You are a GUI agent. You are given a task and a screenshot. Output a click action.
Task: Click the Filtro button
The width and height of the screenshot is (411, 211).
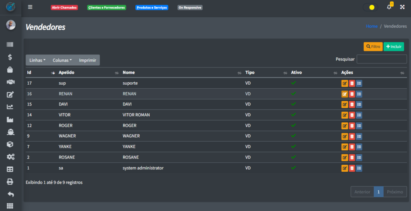pos(373,47)
